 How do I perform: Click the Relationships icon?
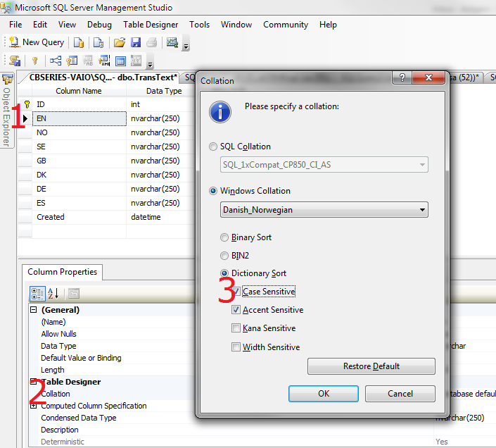pyautogui.click(x=56, y=61)
